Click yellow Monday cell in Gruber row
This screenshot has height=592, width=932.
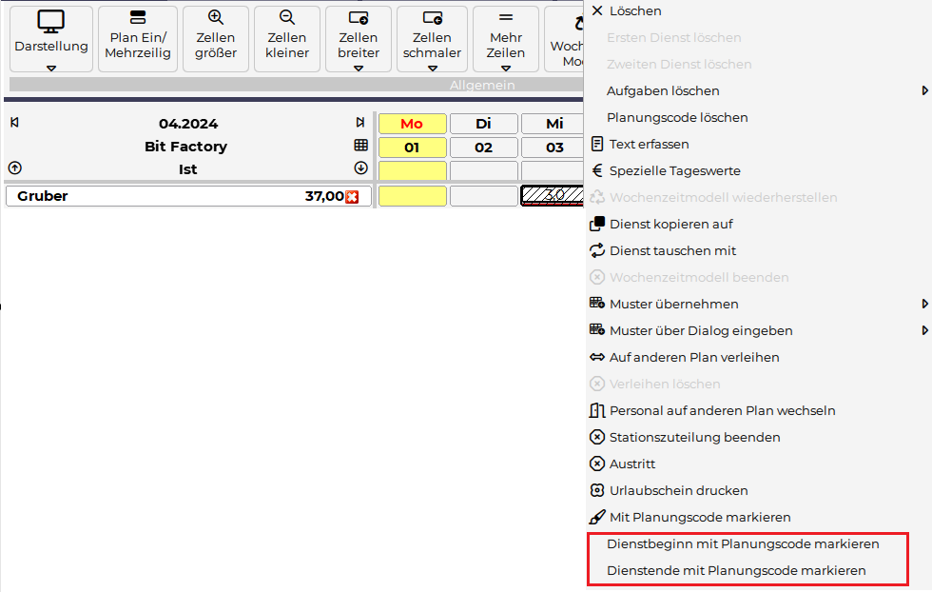click(x=412, y=196)
